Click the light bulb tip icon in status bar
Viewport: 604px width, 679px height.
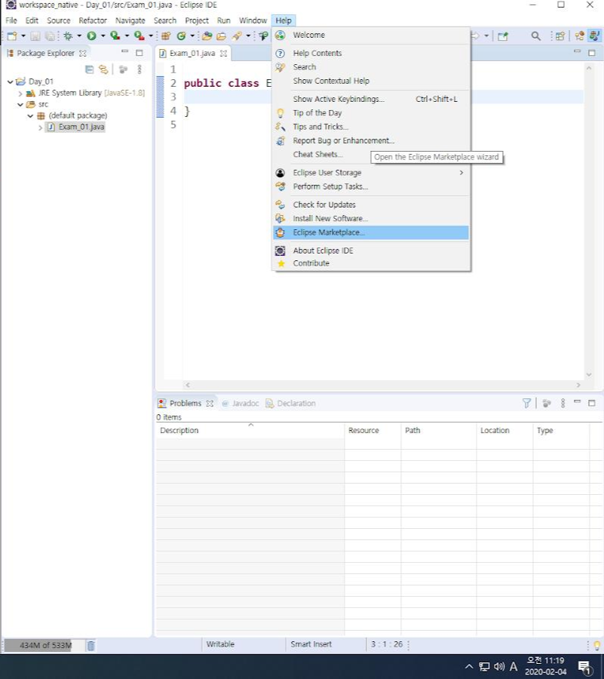coord(597,646)
